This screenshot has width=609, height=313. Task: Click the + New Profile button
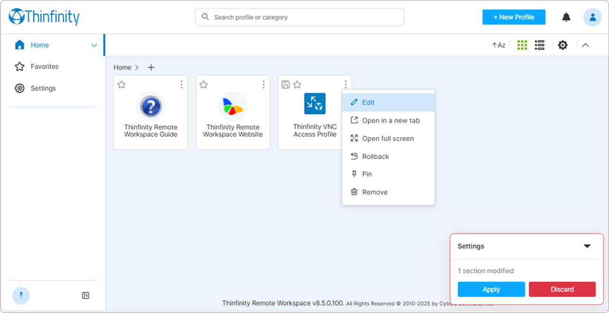514,17
